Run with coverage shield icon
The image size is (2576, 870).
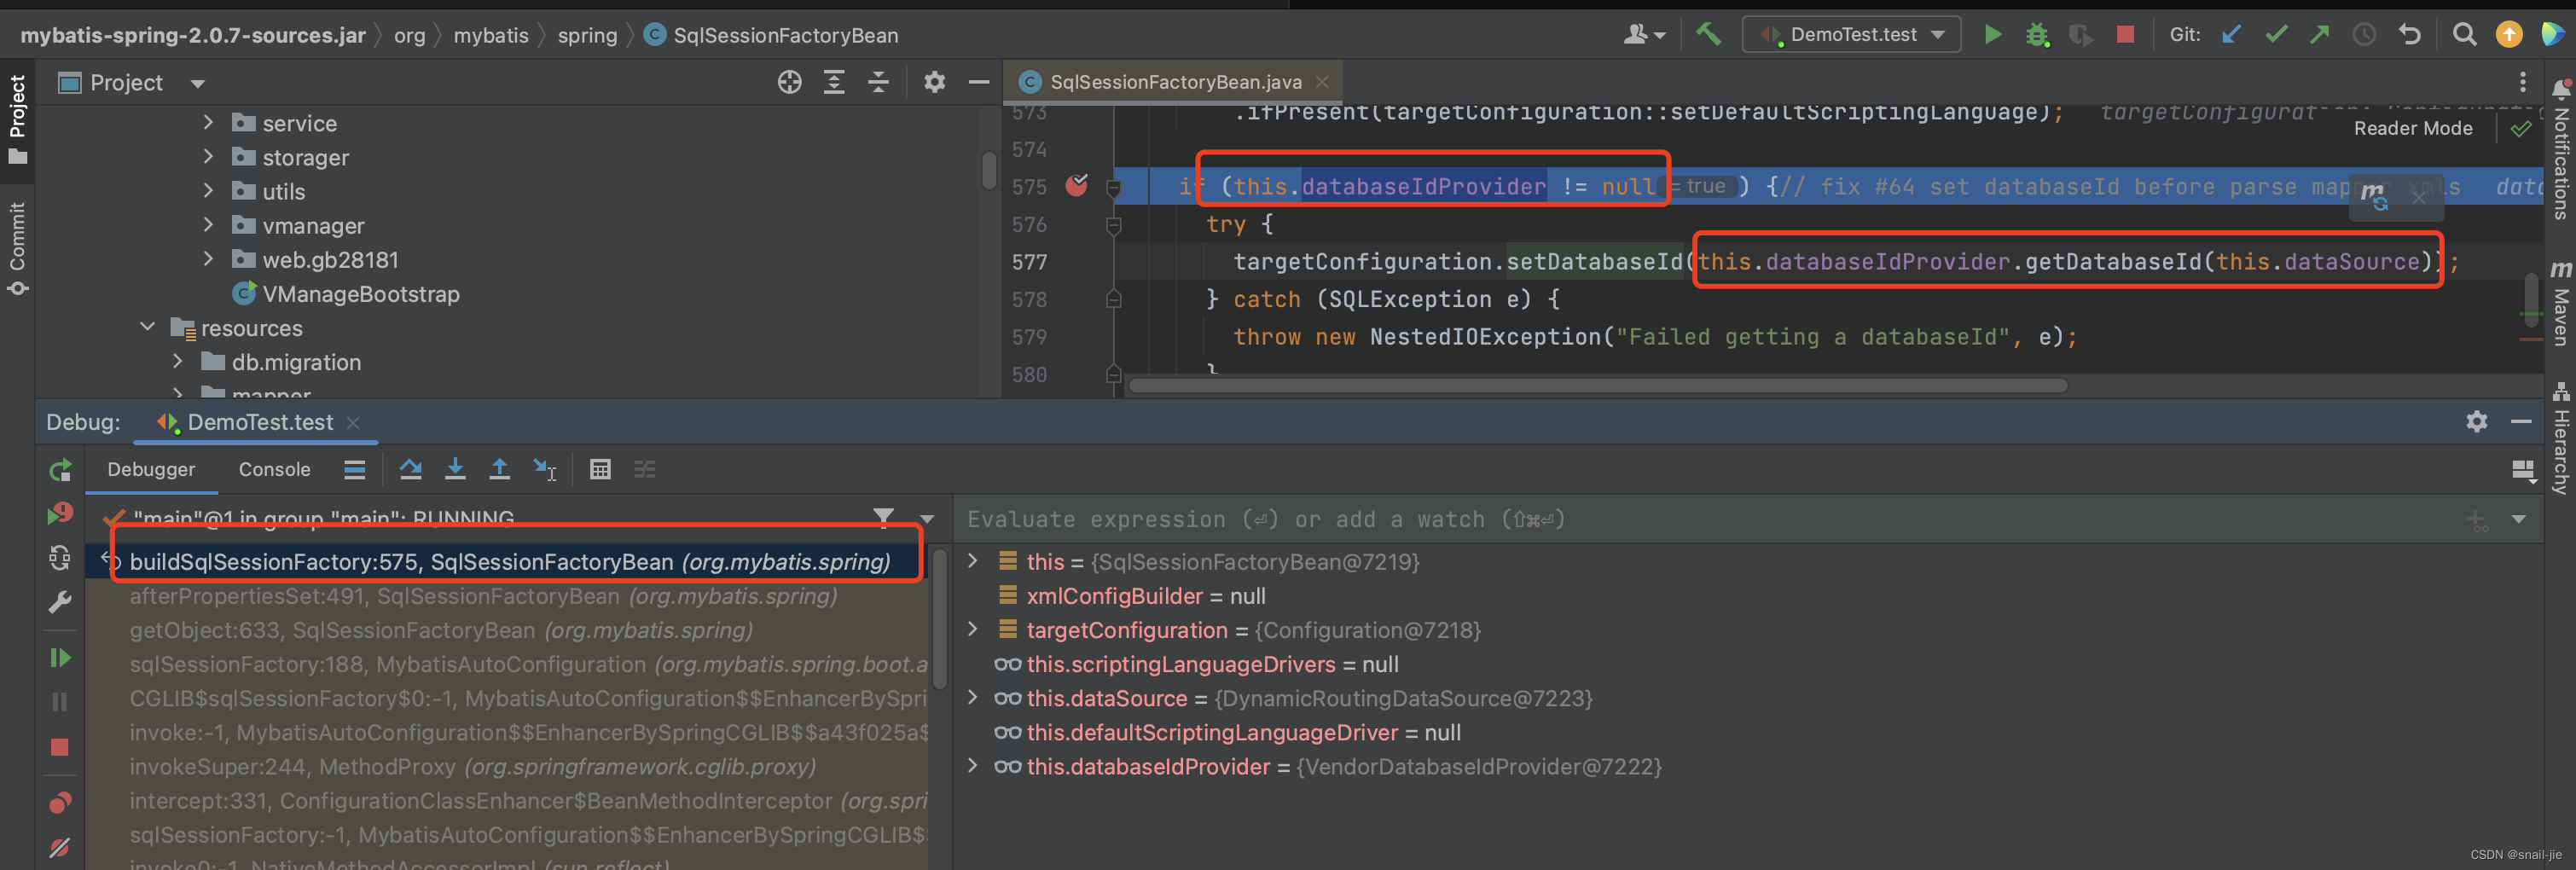(2081, 35)
